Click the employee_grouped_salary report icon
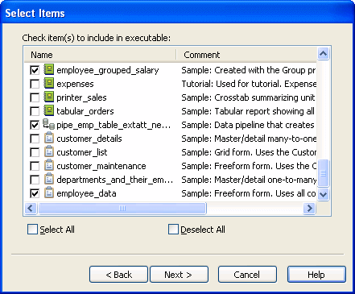This screenshot has height=294, width=355. [x=49, y=69]
